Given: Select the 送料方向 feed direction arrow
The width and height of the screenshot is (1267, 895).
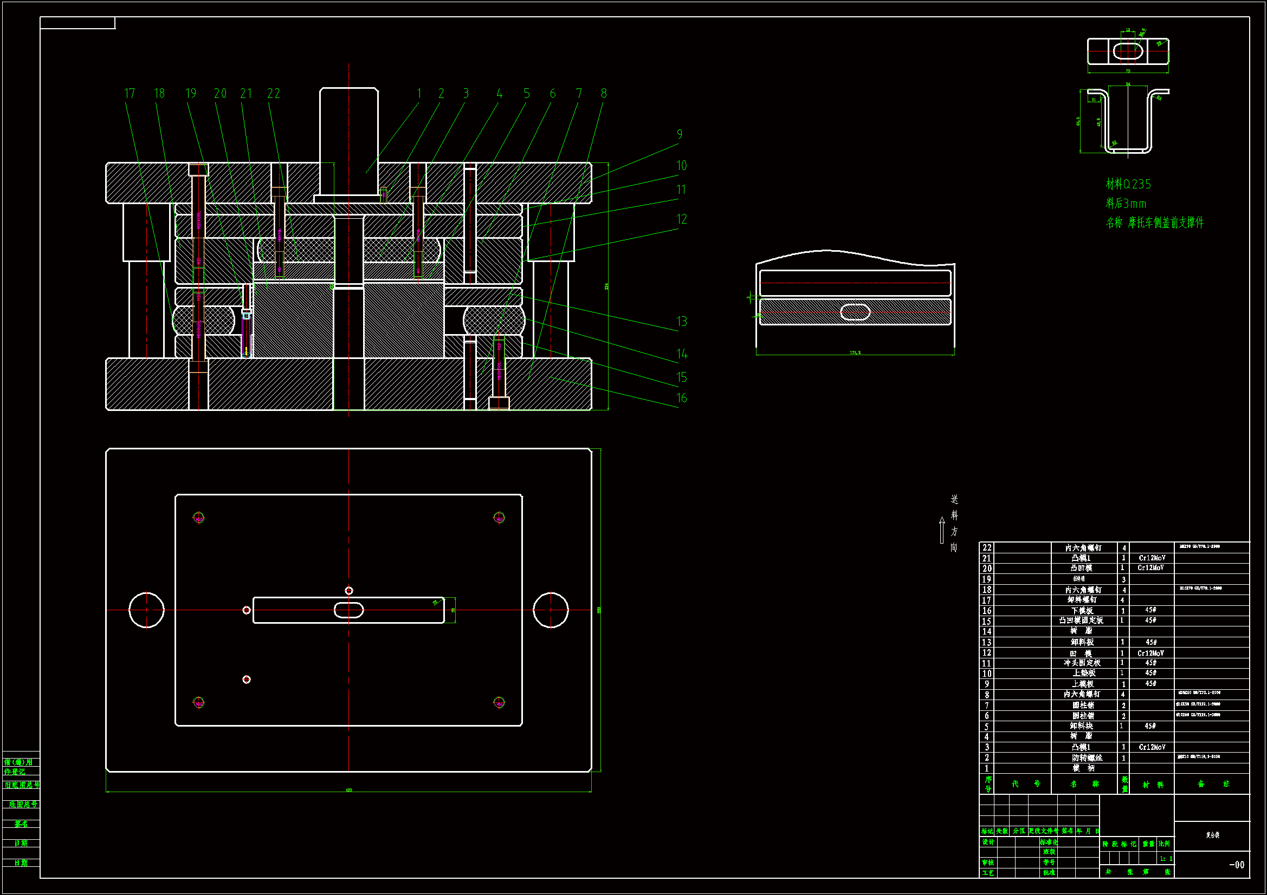Looking at the screenshot, I should pos(942,530).
